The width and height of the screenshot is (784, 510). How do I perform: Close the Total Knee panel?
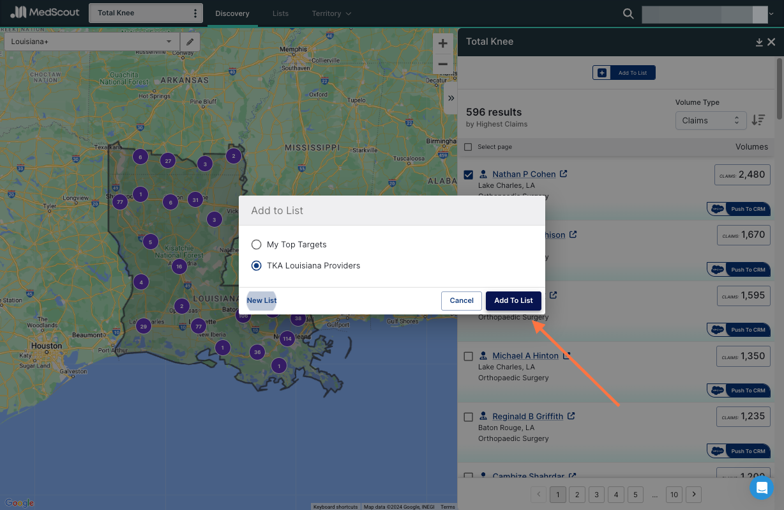point(771,42)
